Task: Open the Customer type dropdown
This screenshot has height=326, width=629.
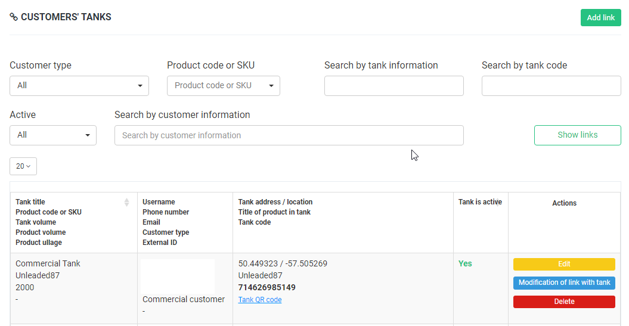Action: [x=79, y=86]
